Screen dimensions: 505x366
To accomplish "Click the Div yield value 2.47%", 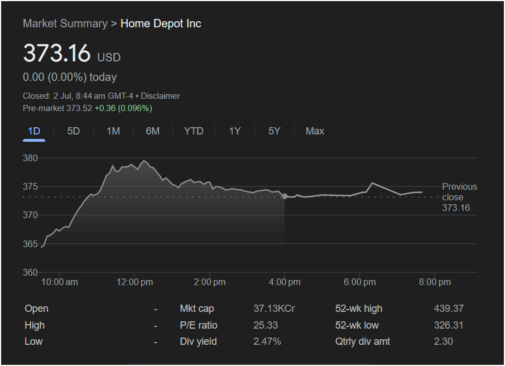I will pyautogui.click(x=267, y=341).
